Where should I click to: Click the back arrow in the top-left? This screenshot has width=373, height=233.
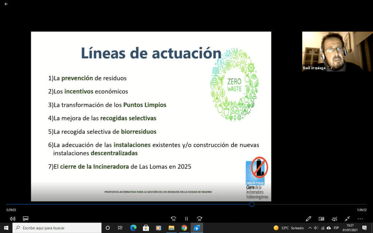(x=6, y=4)
